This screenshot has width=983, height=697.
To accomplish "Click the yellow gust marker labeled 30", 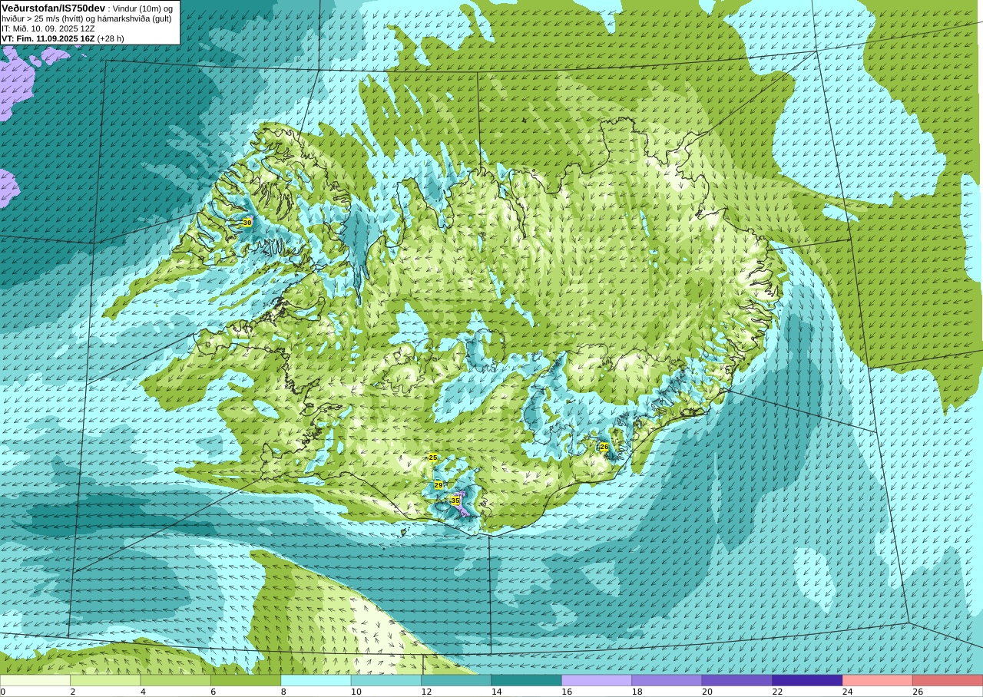I will coord(247,223).
